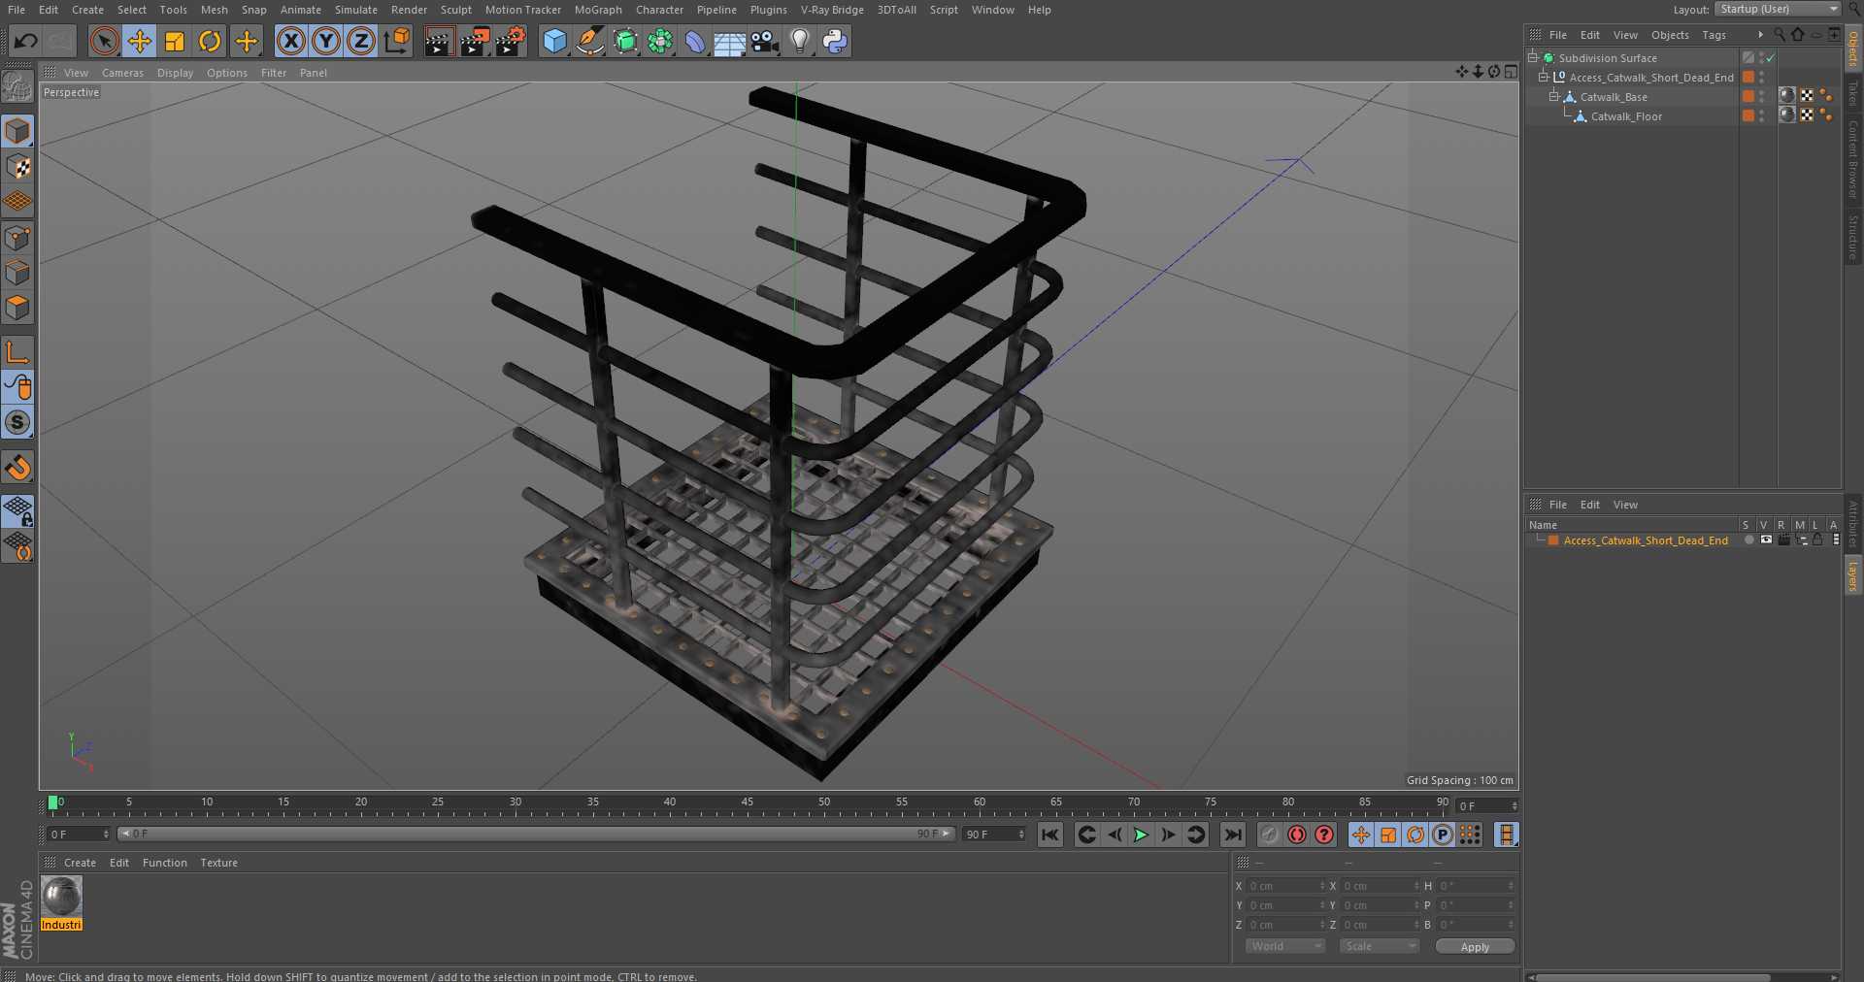
Task: Collapse Access_Catwalk_Short_Dead_End object node
Action: pos(1543,78)
